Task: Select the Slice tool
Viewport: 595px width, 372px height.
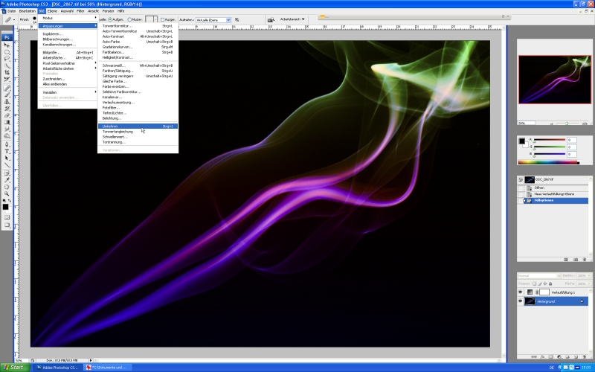Action: pos(7,79)
